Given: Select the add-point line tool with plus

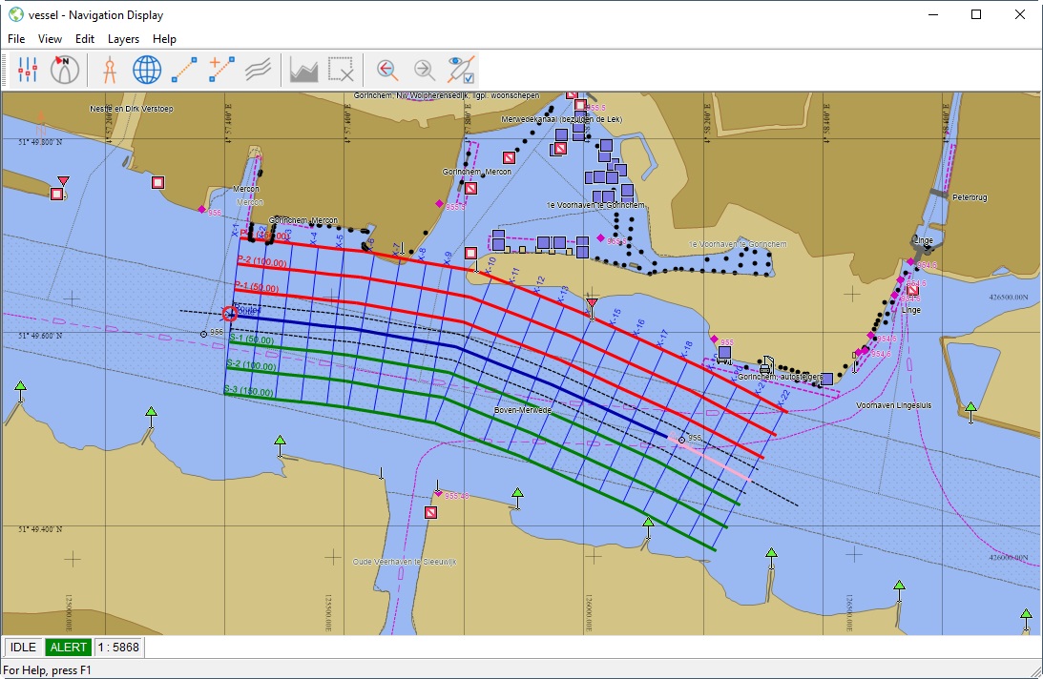Looking at the screenshot, I should (221, 70).
